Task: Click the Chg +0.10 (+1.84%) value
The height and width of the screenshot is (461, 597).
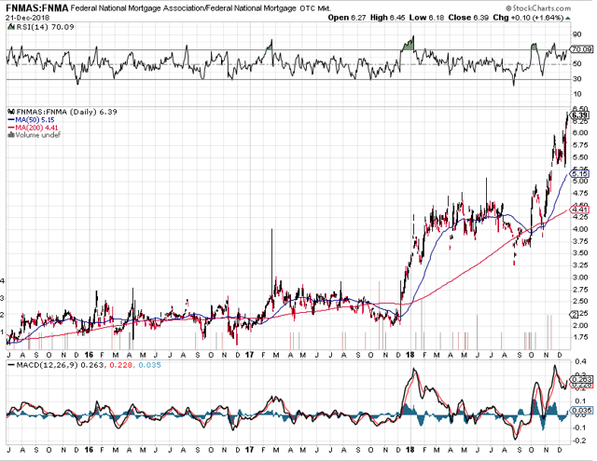Action: [x=528, y=18]
